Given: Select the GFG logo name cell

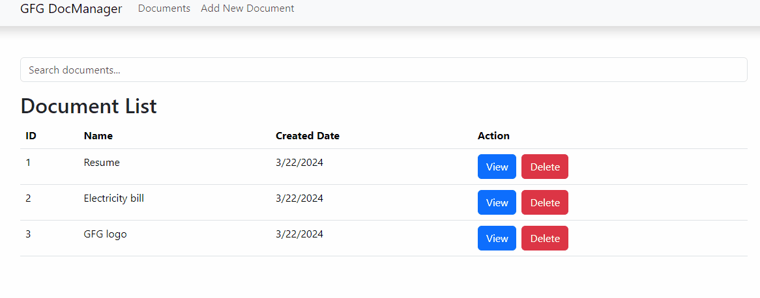Looking at the screenshot, I should 105,235.
